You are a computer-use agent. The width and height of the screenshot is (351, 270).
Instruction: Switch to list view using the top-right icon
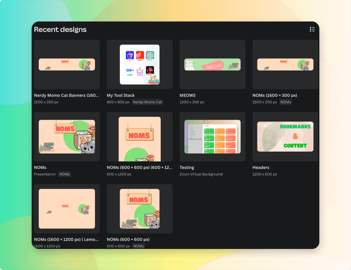[x=312, y=29]
